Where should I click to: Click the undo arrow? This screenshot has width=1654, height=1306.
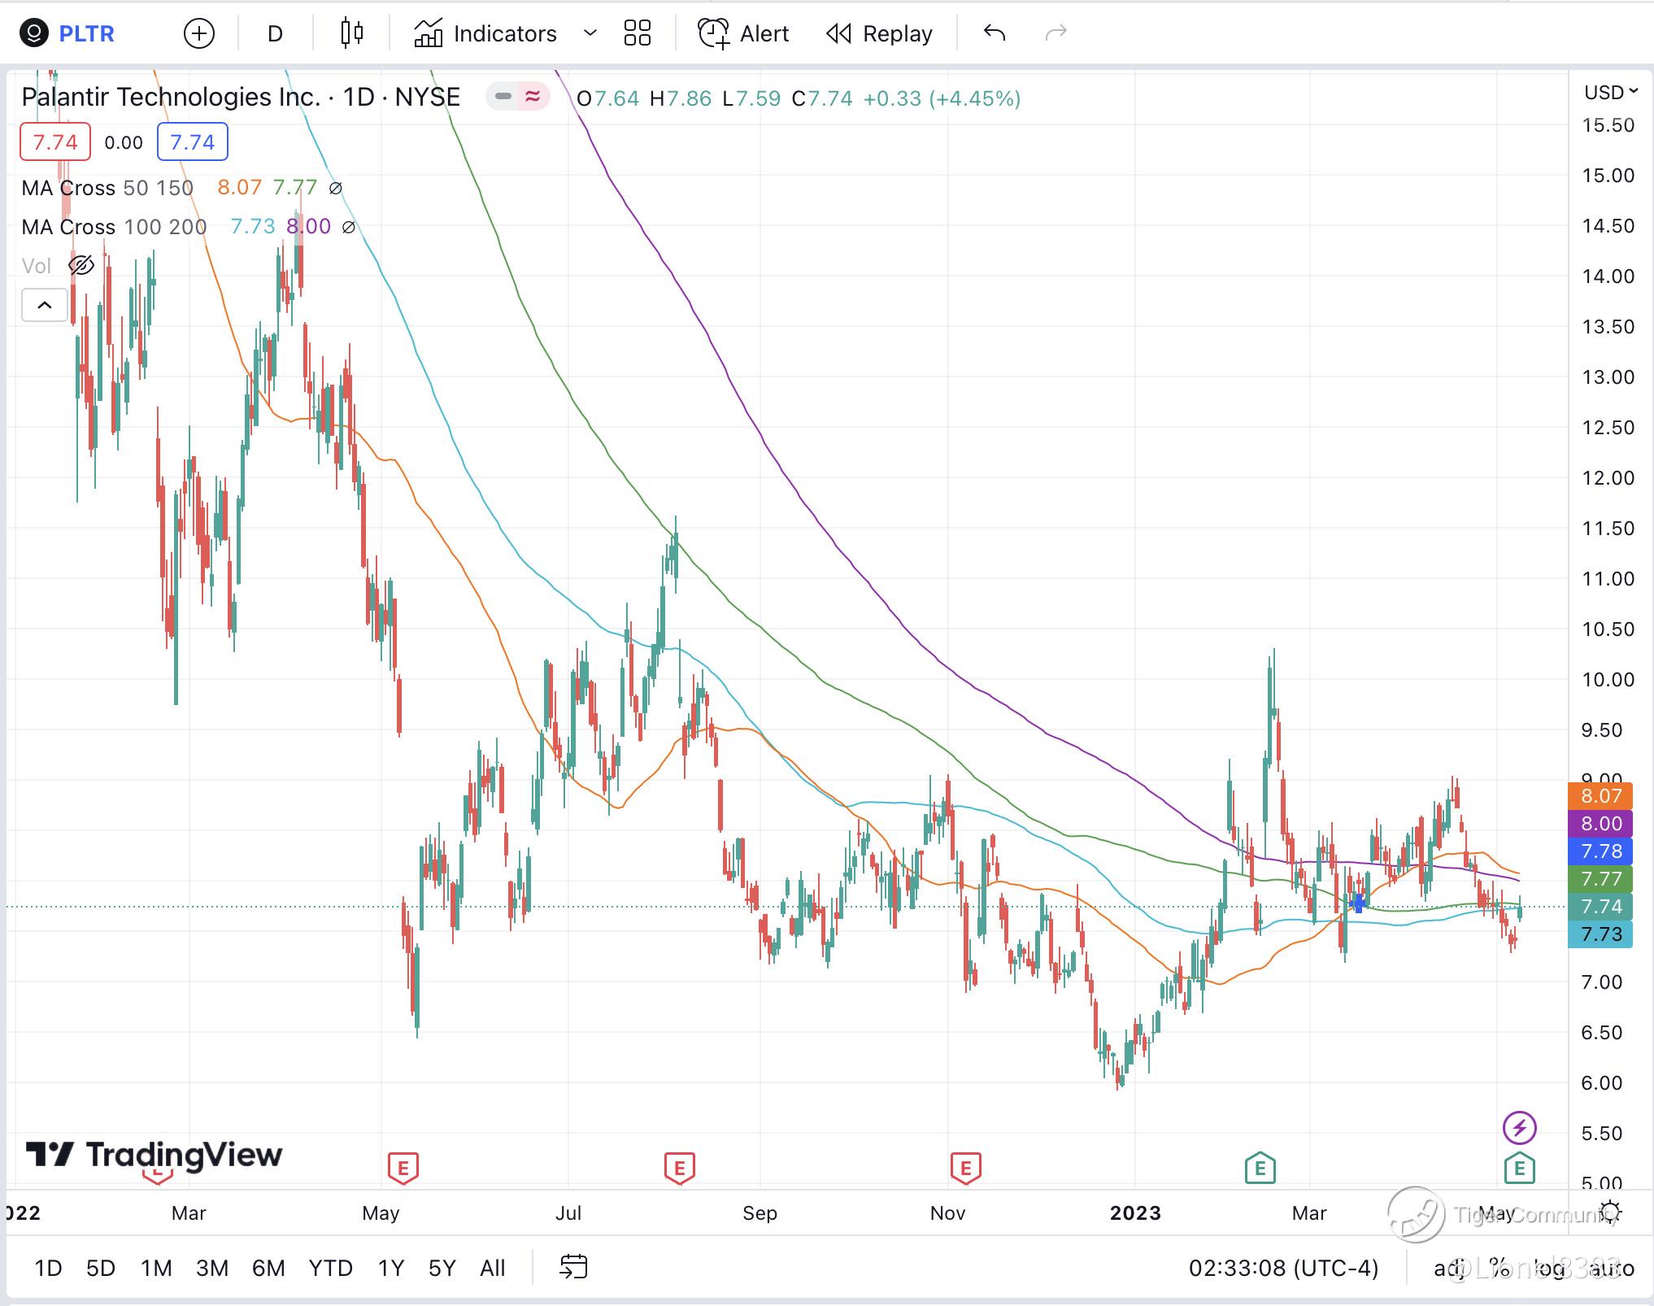pos(995,33)
